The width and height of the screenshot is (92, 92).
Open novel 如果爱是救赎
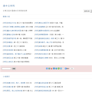(x=43, y=34)
